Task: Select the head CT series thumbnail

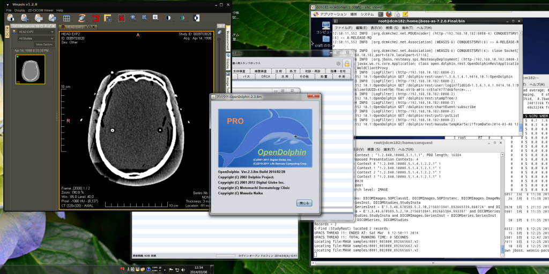Action: click(x=30, y=70)
